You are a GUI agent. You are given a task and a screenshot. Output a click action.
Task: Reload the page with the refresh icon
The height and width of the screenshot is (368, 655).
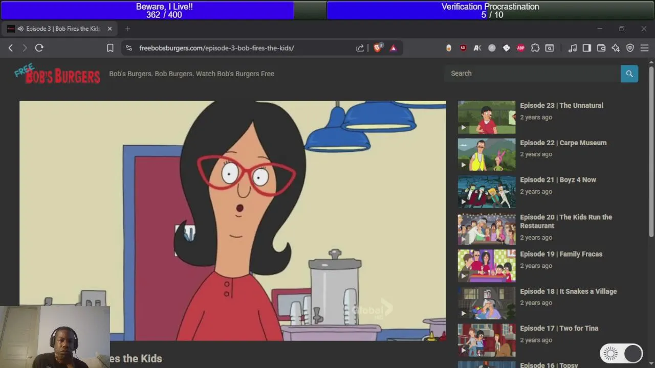coord(39,48)
